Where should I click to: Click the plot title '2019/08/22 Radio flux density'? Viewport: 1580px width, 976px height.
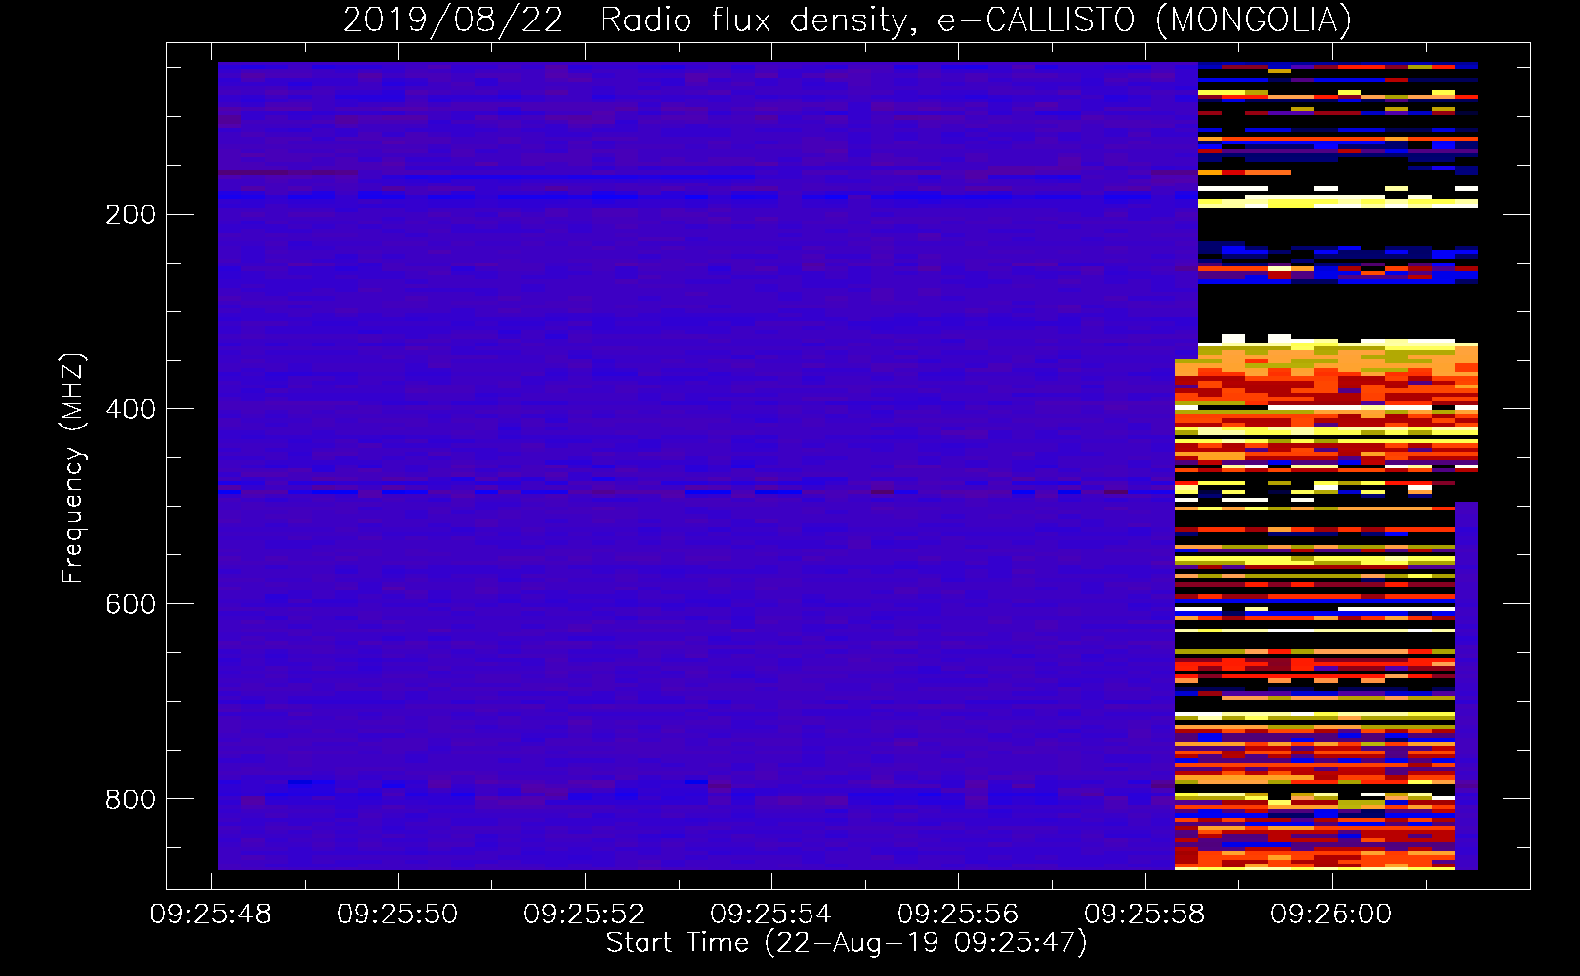847,20
